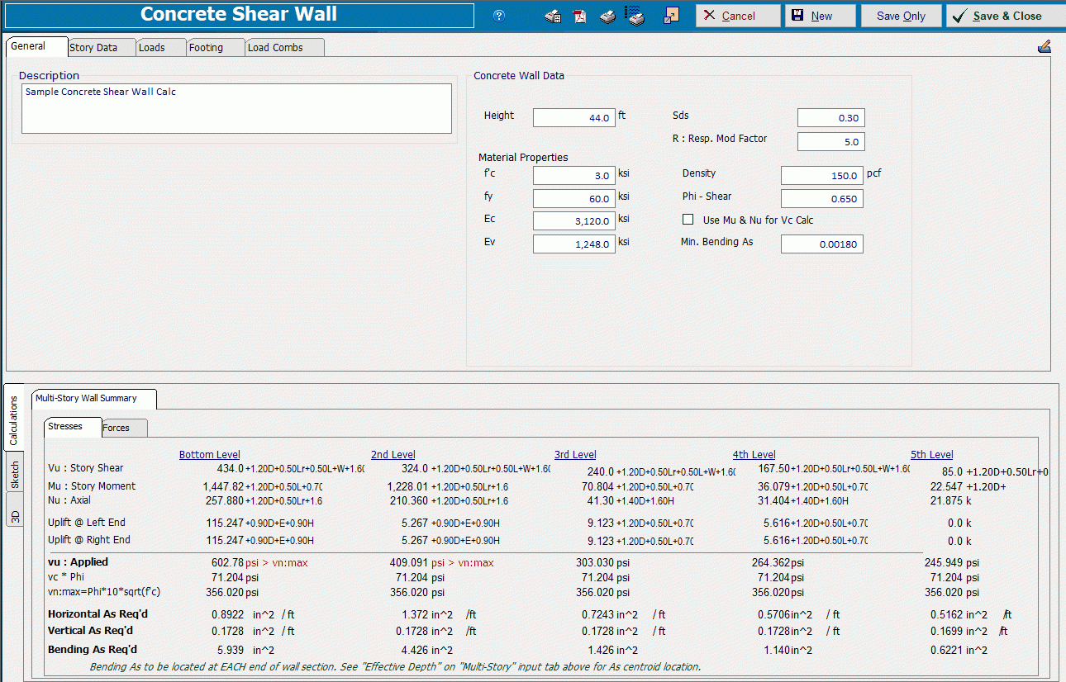Enable Use Mu & Nu for Vc Calc
This screenshot has height=682, width=1066.
[x=688, y=219]
